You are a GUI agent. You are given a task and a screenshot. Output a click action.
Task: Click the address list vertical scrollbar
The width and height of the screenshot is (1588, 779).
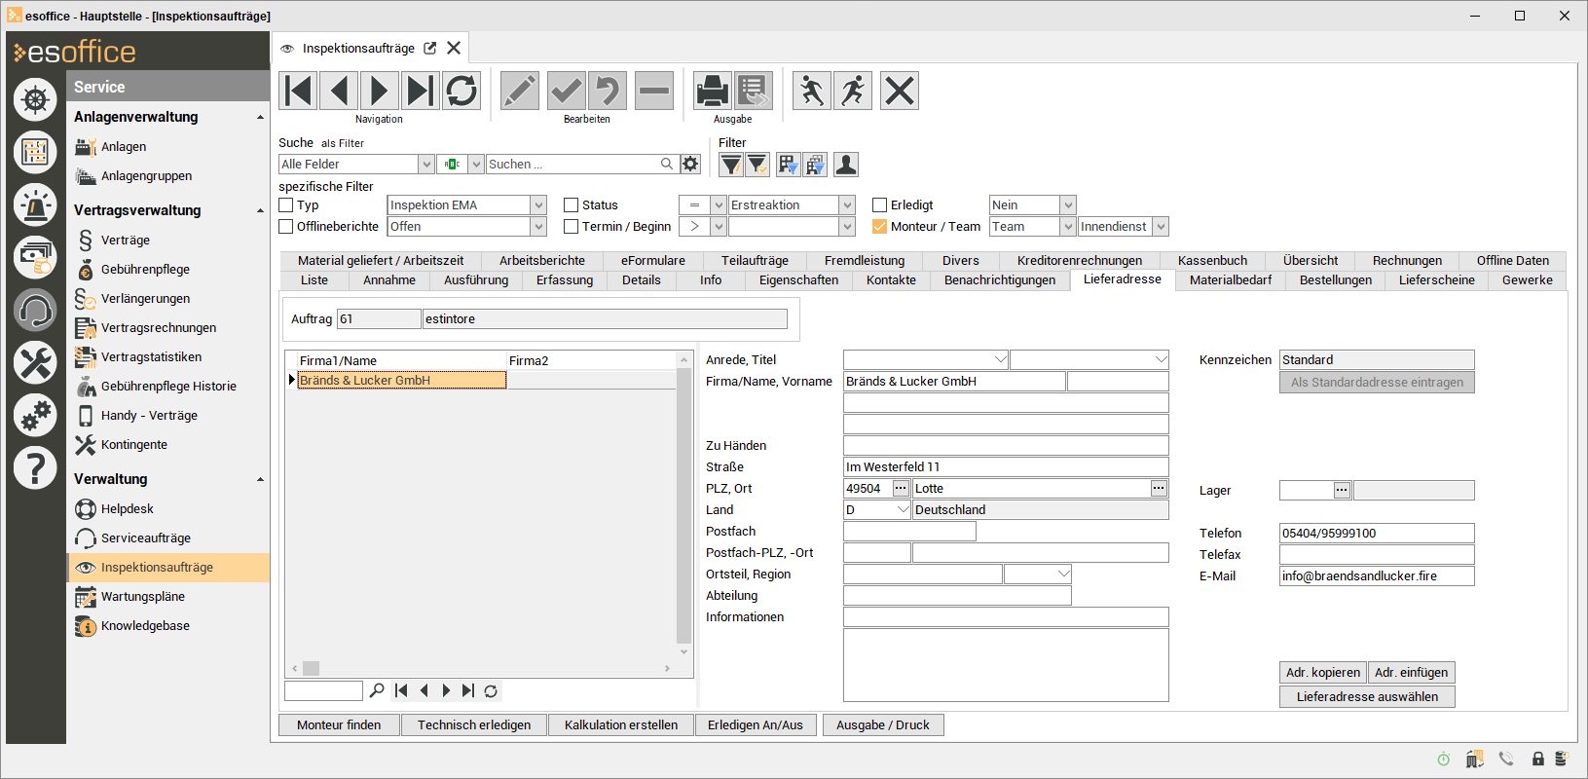[x=683, y=506]
